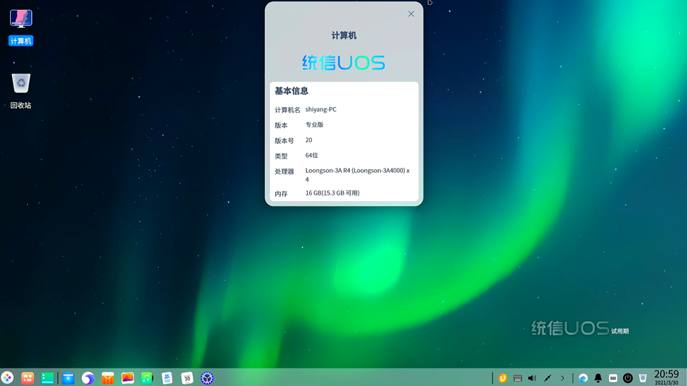Open Control Center gear icon in dock

click(x=207, y=378)
